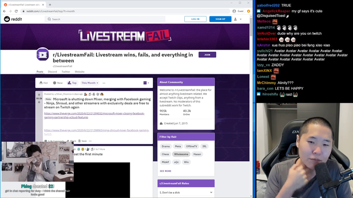The image size is (353, 198).
Task: Click the Meta flair on Mixer post
Action: click(48, 99)
